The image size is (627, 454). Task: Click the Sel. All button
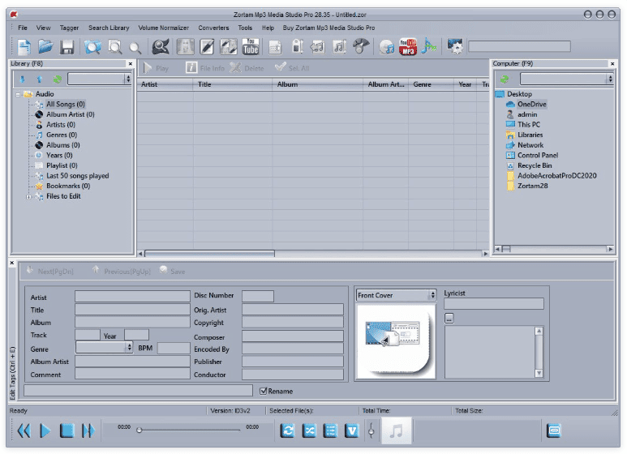click(292, 68)
